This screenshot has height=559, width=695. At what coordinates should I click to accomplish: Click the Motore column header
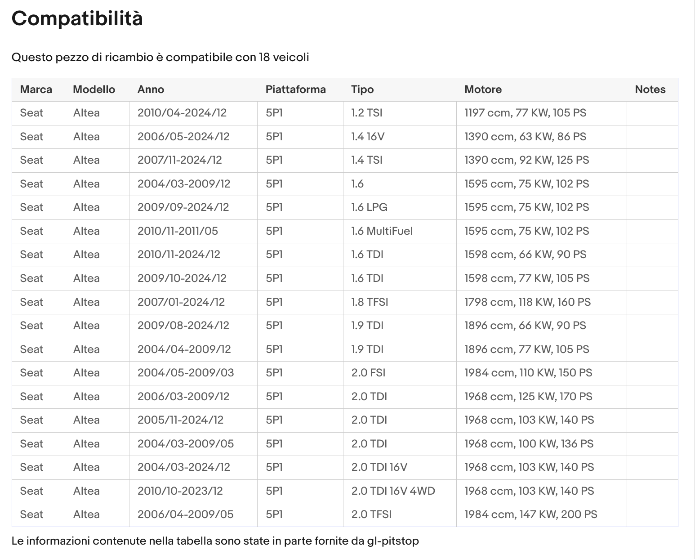[x=483, y=89]
